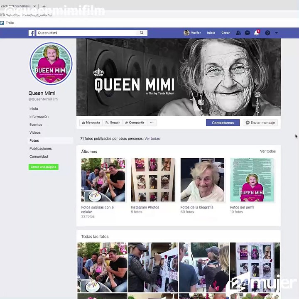The image size is (299, 299).
Task: Click the Seguir button
Action: point(113,123)
